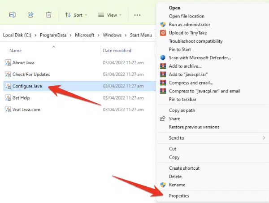Click the Visit Java.com shortcut icon
269x203 pixels.
(x=8, y=109)
